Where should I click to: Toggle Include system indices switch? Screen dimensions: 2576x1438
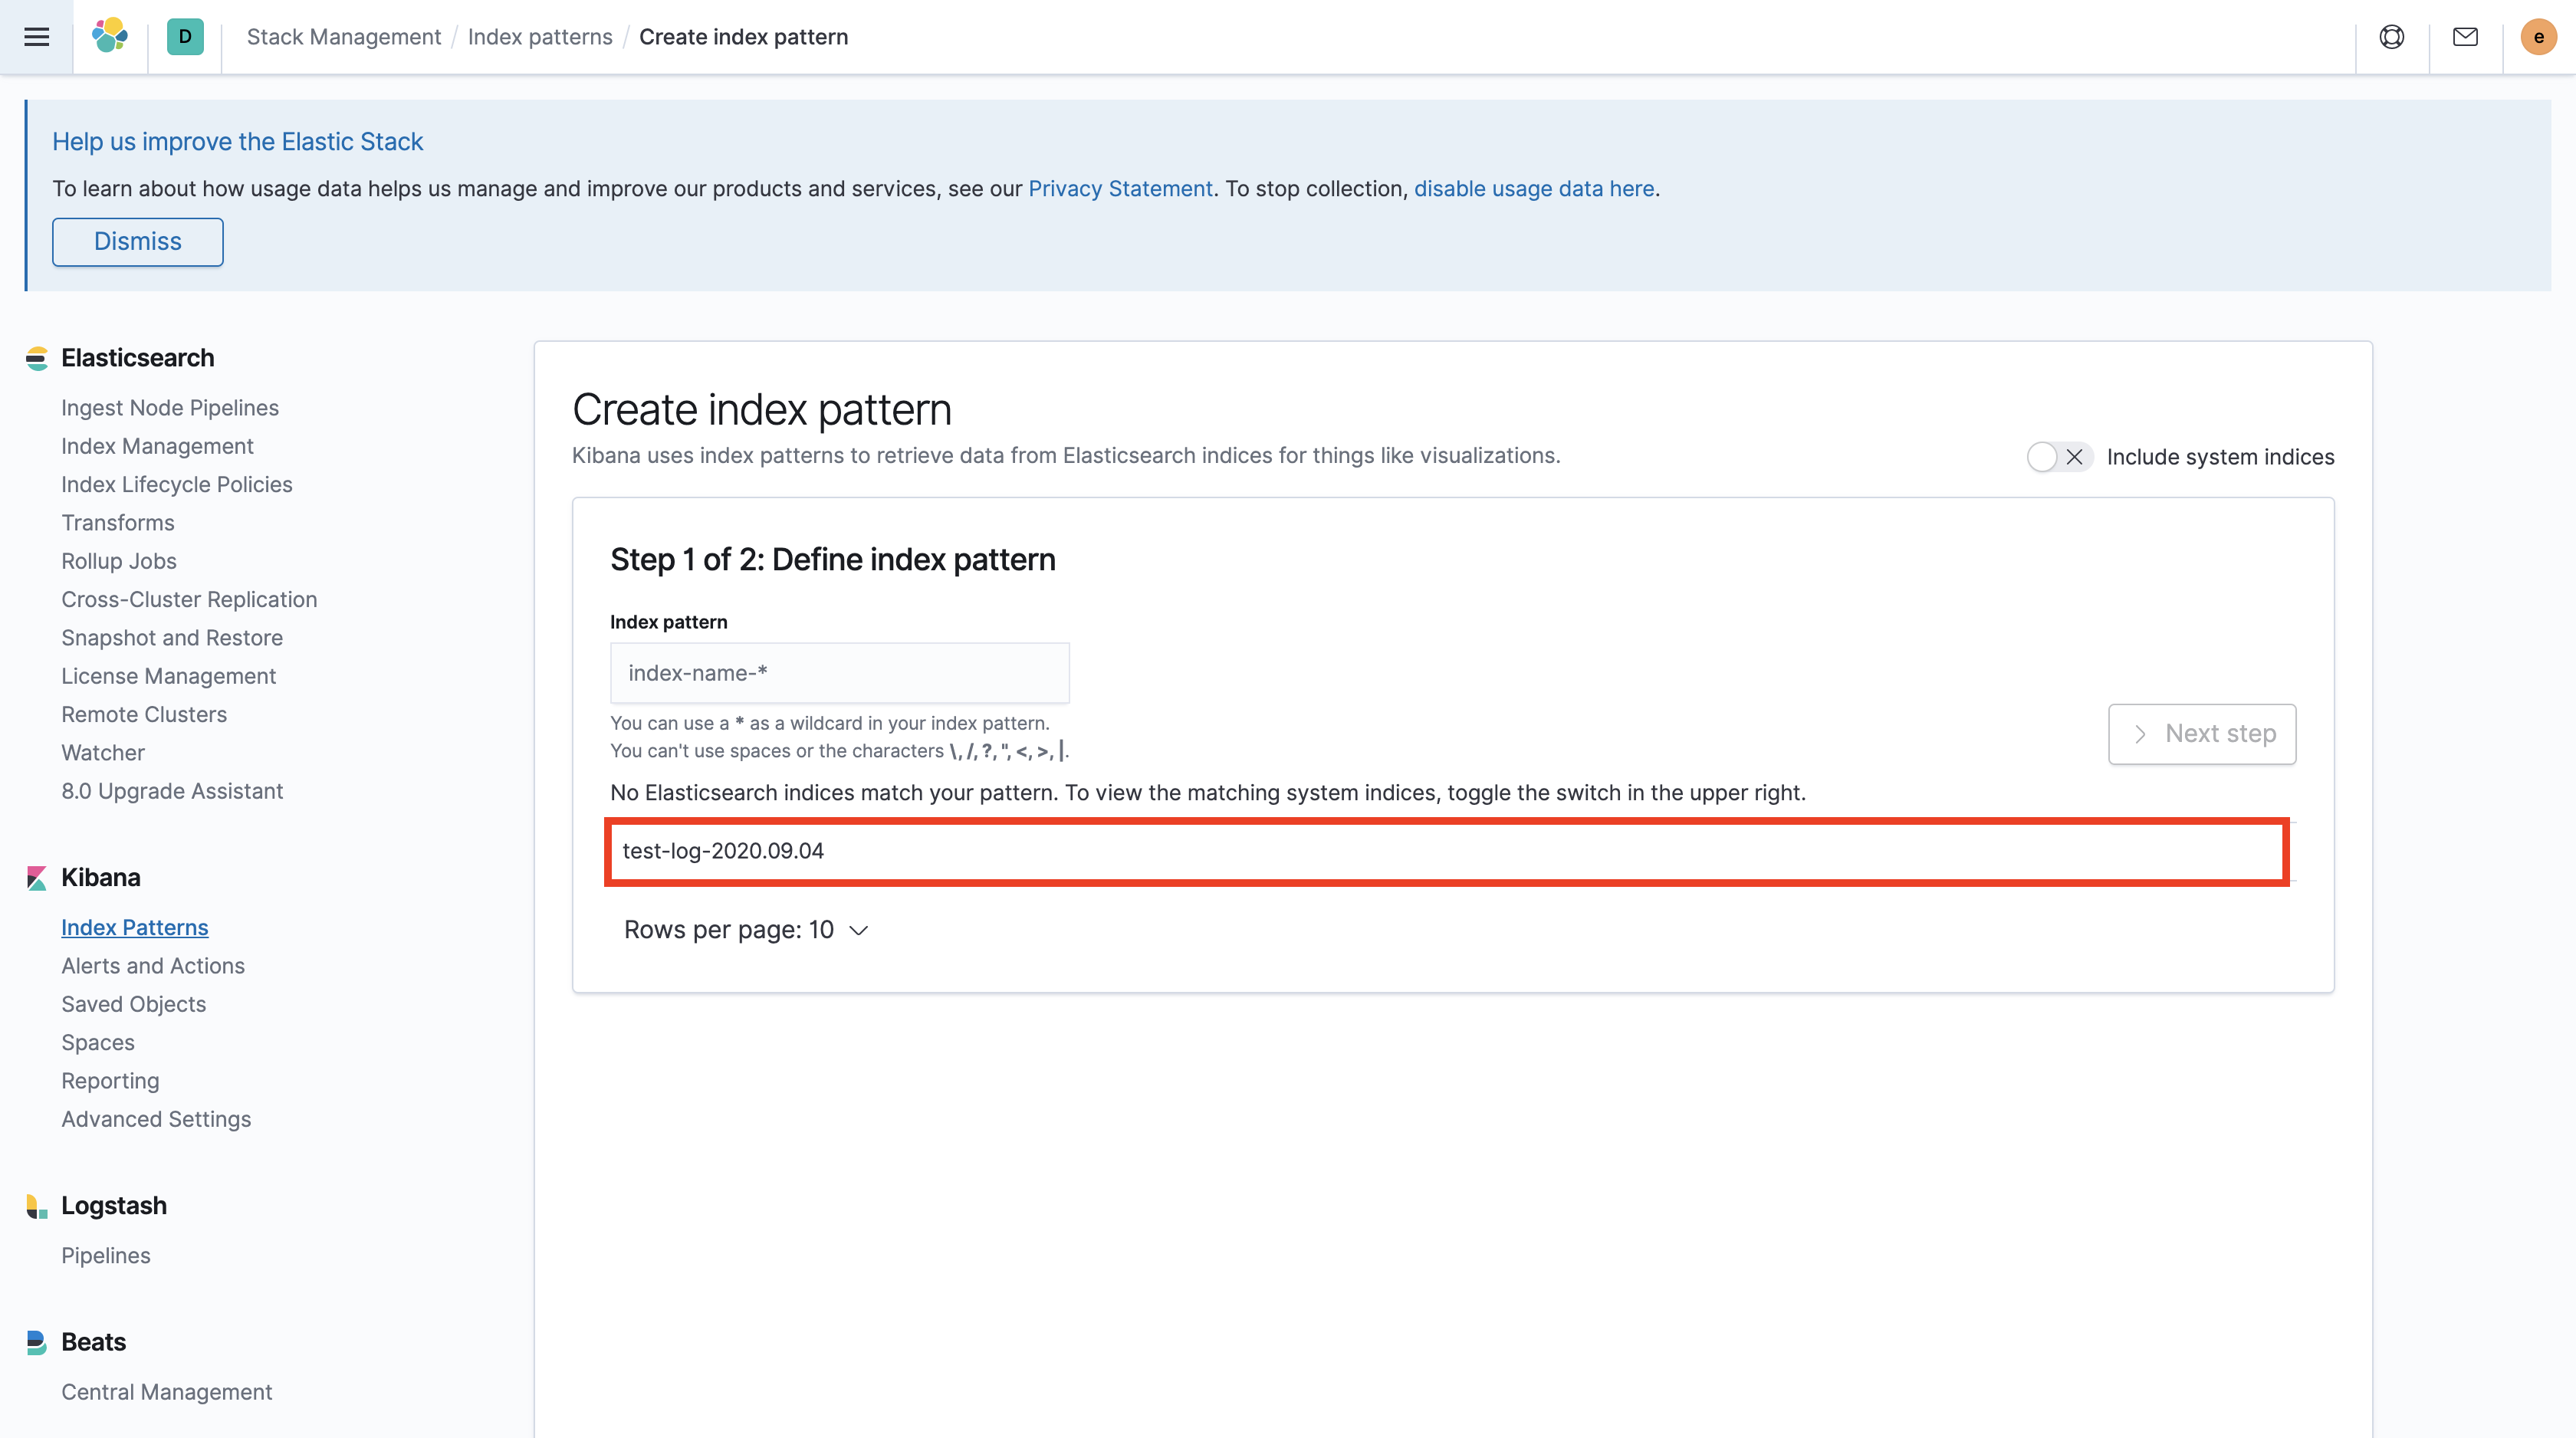tap(2059, 457)
